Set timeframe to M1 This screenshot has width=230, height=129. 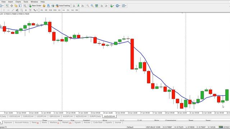click(x=42, y=10)
